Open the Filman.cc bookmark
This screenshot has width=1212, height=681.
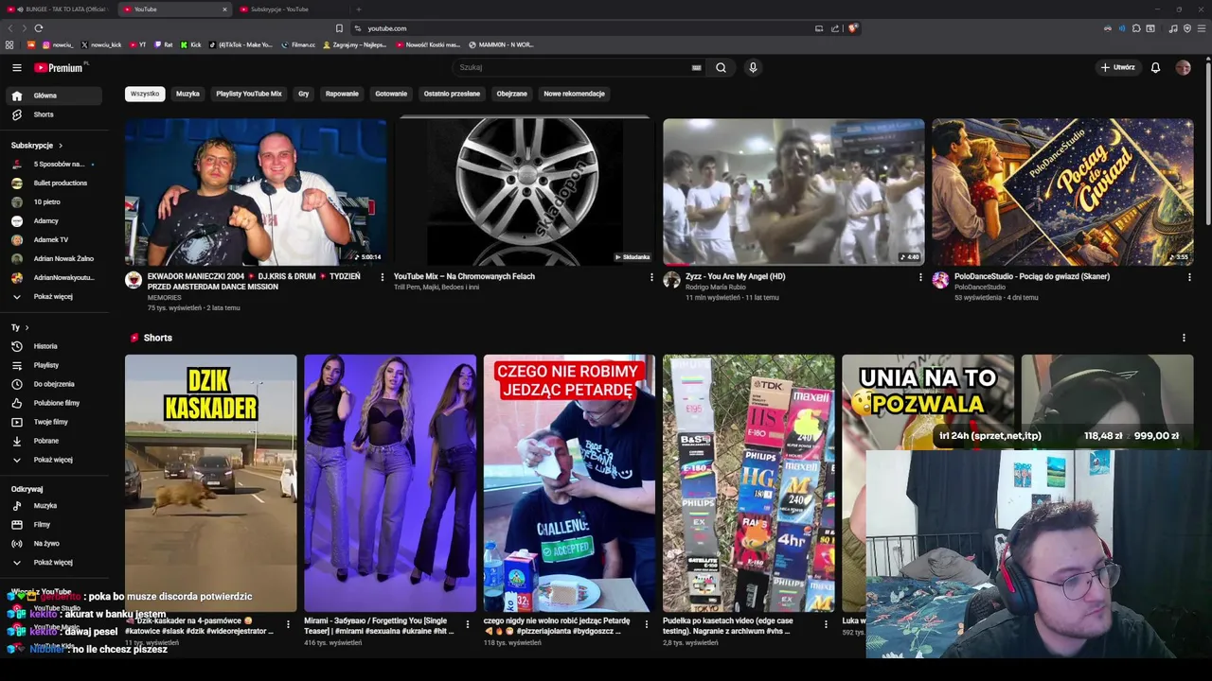[298, 44]
